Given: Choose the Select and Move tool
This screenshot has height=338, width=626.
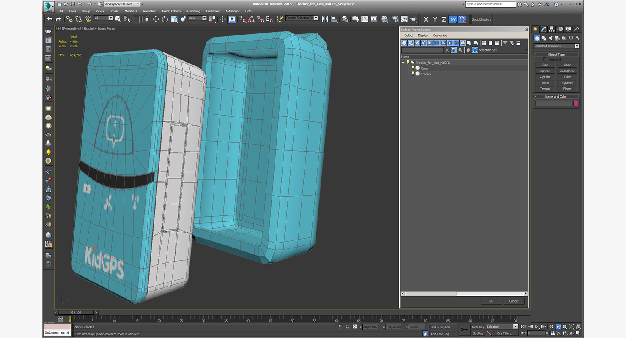Looking at the screenshot, I should click(156, 19).
